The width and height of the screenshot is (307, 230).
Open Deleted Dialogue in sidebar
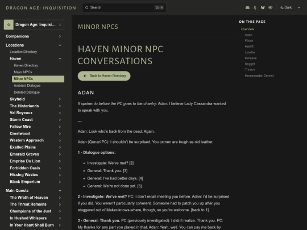(27, 93)
